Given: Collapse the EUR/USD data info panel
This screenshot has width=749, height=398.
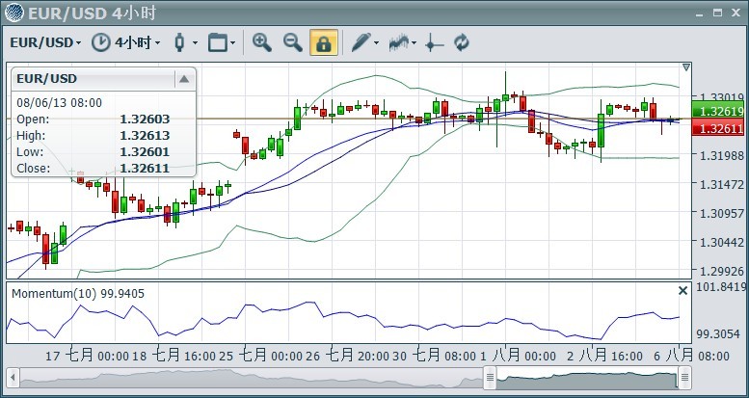Looking at the screenshot, I should (184, 79).
